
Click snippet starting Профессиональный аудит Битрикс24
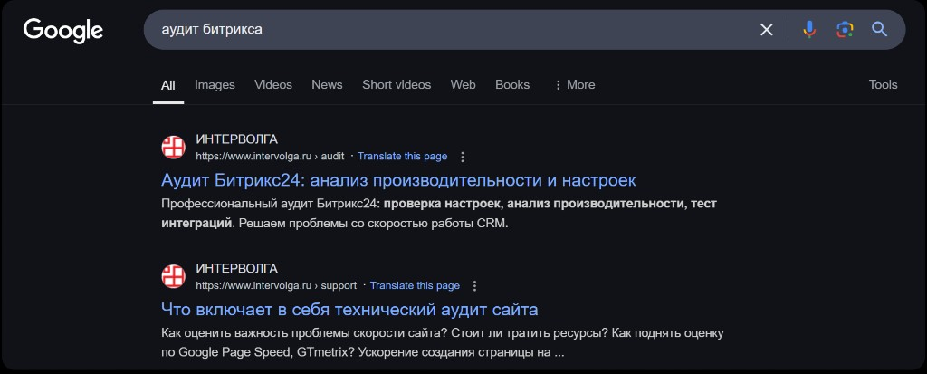point(439,215)
